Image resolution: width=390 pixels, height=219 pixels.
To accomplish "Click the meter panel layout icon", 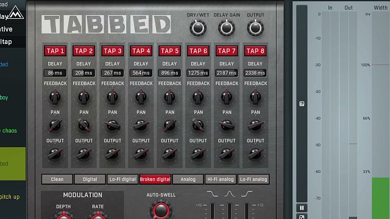I will click(302, 104).
